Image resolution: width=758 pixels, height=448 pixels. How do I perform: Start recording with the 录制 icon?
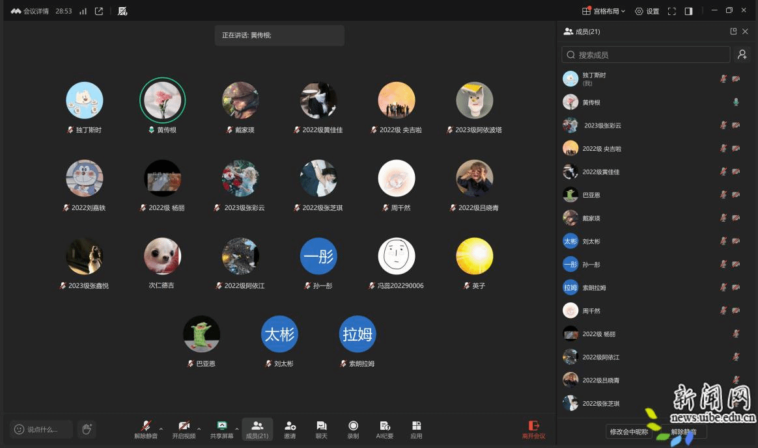tap(353, 429)
